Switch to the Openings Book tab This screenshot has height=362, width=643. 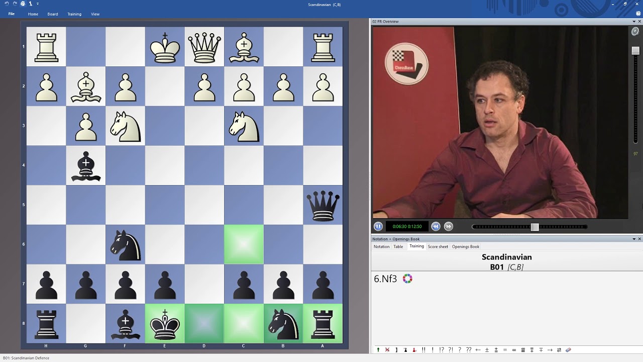466,247
